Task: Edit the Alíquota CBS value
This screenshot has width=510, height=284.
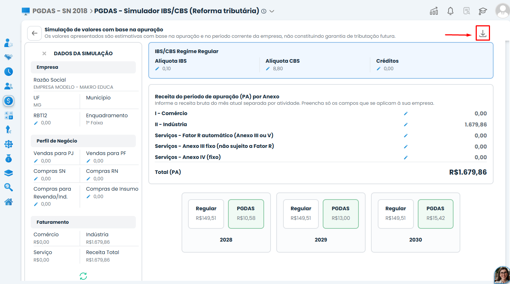Action: point(268,68)
